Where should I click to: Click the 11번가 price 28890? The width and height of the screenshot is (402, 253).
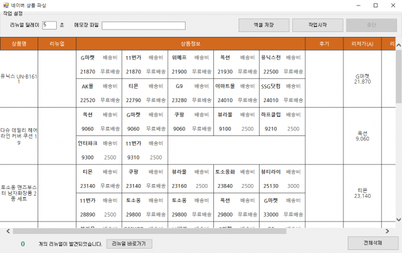click(88, 215)
